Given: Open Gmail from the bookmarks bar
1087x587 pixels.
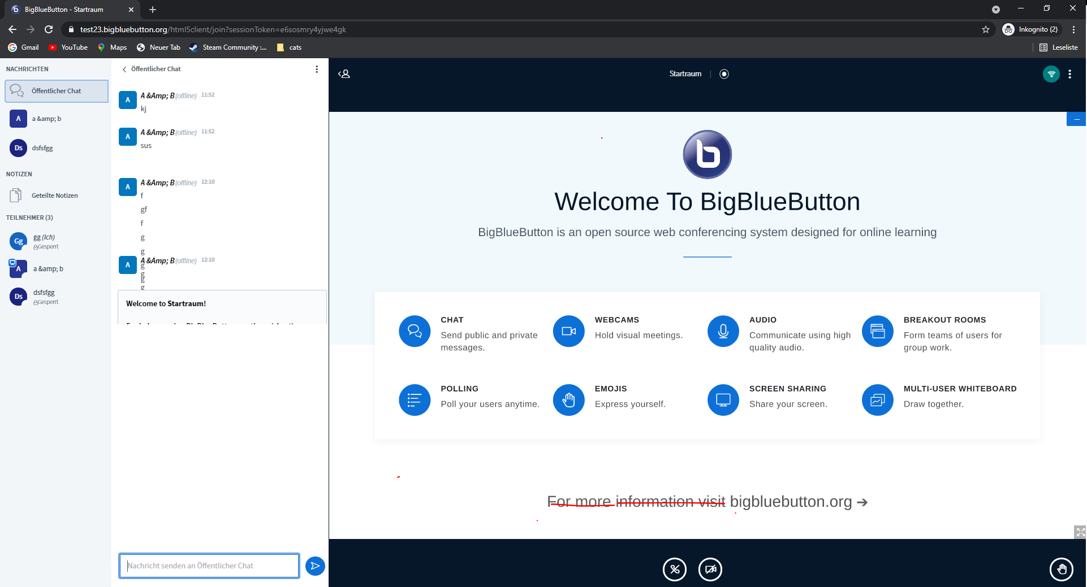Looking at the screenshot, I should tap(23, 47).
